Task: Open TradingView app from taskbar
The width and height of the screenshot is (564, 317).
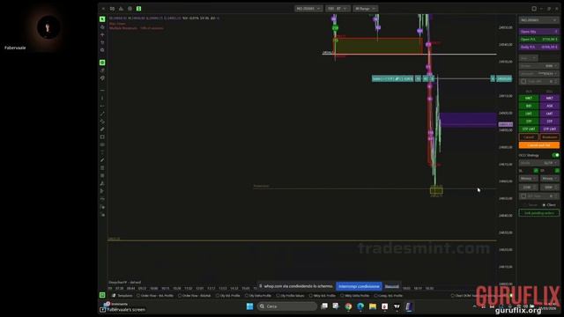Action: pos(397,306)
